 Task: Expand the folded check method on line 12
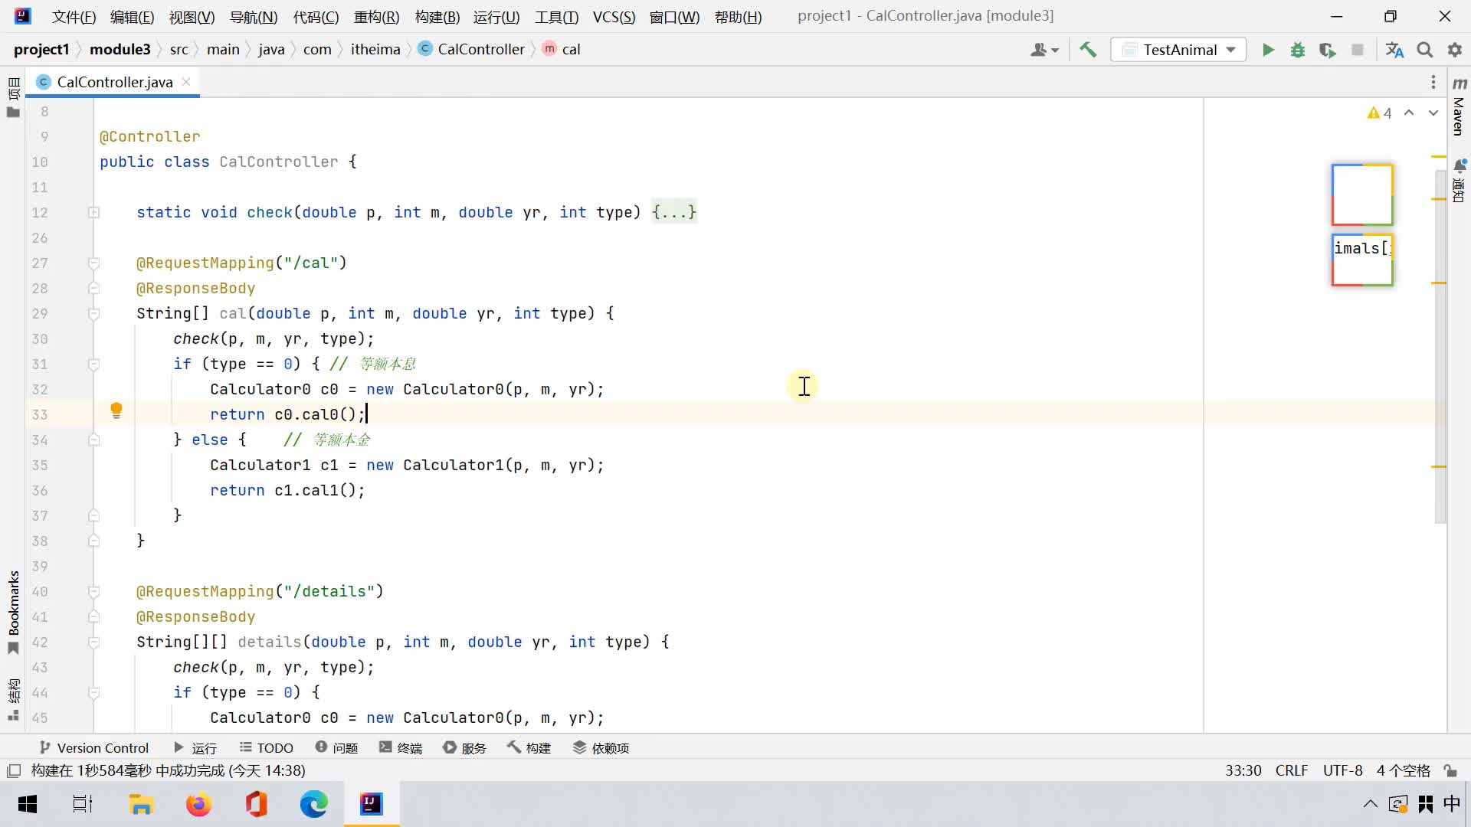tap(93, 212)
